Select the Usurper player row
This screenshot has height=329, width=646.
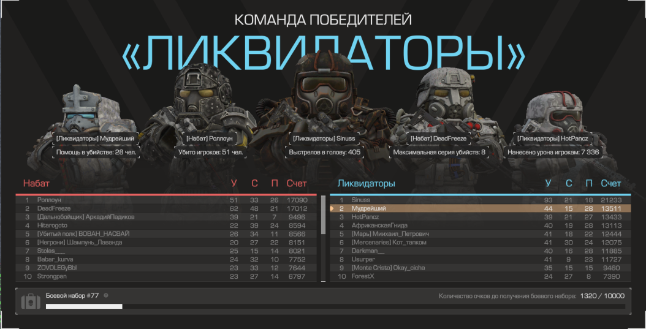tap(481, 259)
